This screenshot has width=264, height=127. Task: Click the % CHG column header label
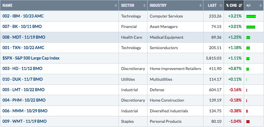(x=231, y=5)
